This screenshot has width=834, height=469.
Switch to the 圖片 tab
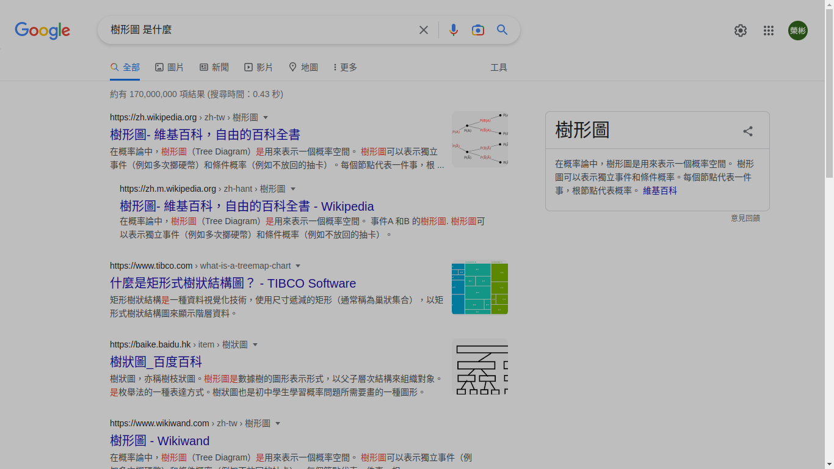(x=169, y=67)
